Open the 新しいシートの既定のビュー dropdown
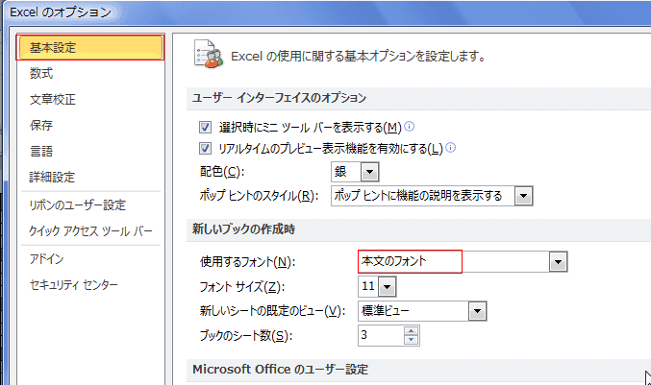The height and width of the screenshot is (385, 651). 476,310
